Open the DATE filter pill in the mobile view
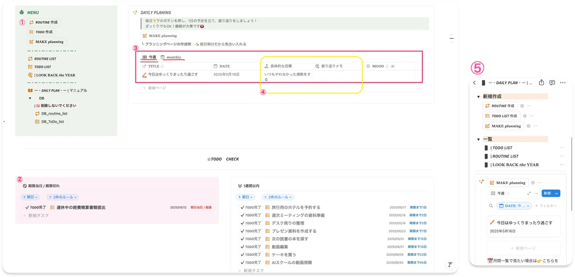The height and width of the screenshot is (277, 575). 514,206
